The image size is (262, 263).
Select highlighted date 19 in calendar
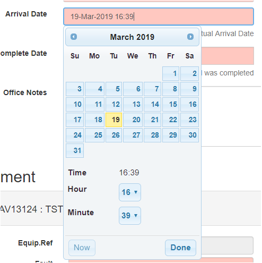113,120
